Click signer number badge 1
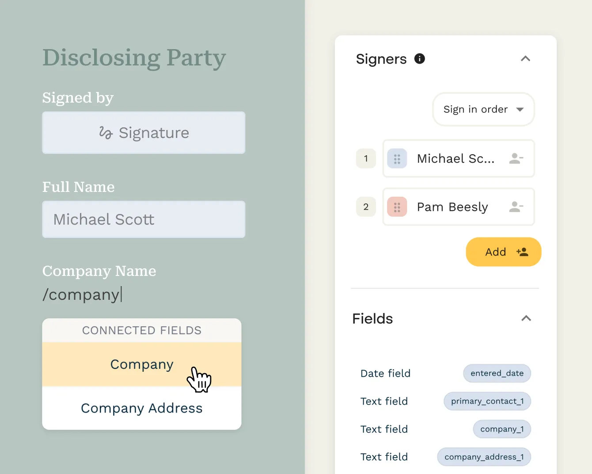592x474 pixels. [366, 158]
